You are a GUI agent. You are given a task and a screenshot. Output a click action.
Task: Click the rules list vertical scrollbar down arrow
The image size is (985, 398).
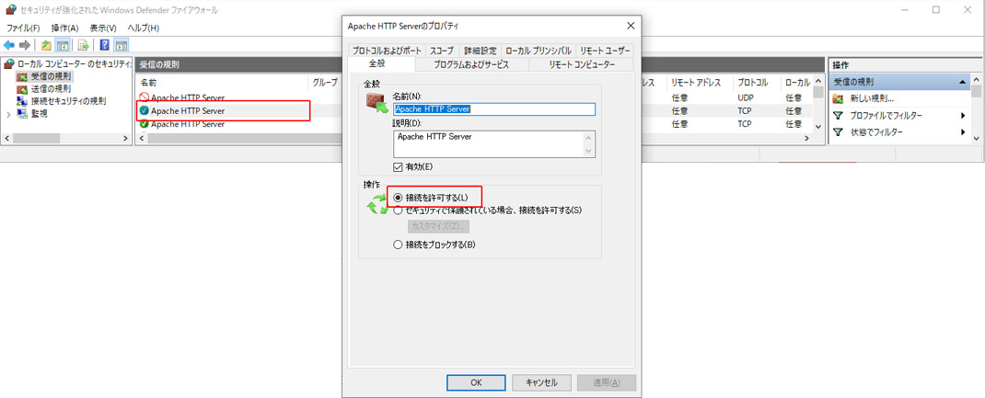(x=817, y=126)
